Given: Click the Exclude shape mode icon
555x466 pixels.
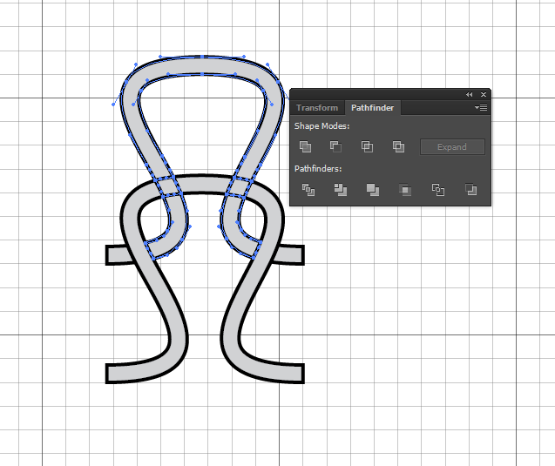Looking at the screenshot, I should pyautogui.click(x=398, y=146).
